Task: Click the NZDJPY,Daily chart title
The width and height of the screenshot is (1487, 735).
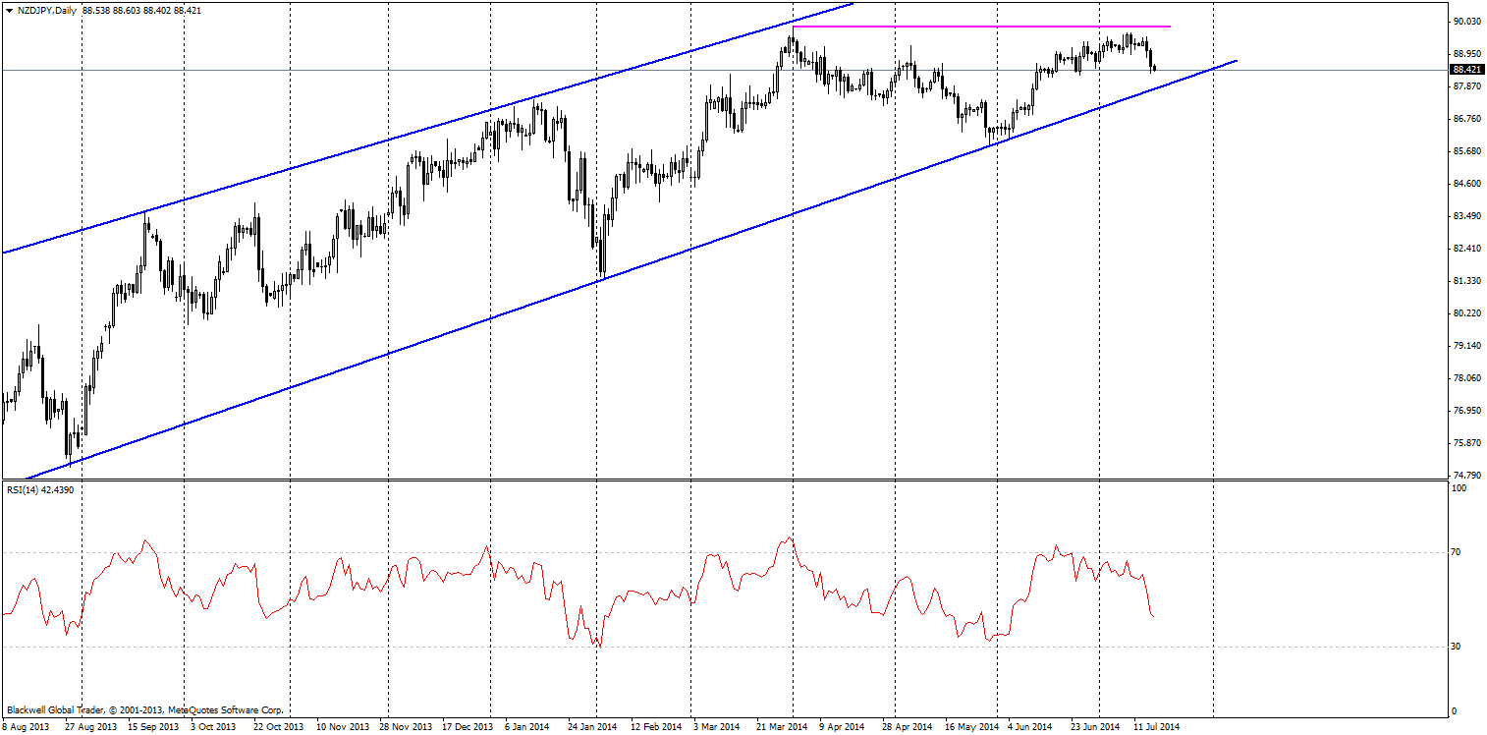Action: (x=46, y=10)
